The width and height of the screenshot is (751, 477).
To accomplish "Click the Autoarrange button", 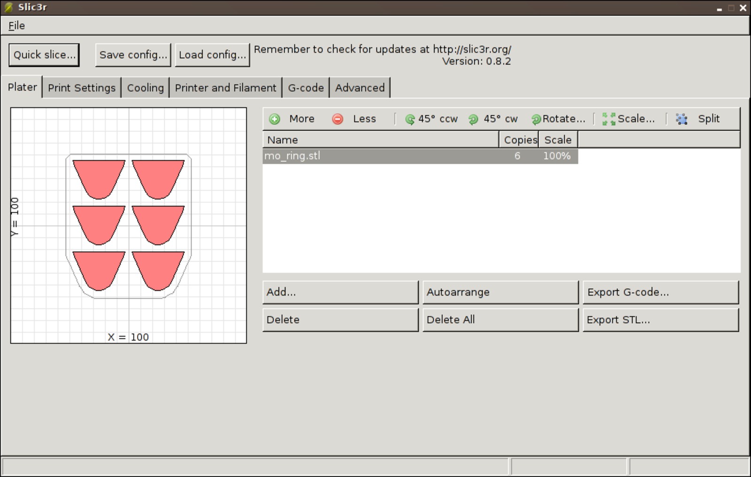I will 500,292.
